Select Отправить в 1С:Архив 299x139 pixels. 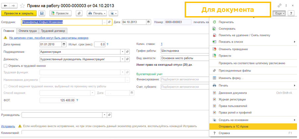253,126
